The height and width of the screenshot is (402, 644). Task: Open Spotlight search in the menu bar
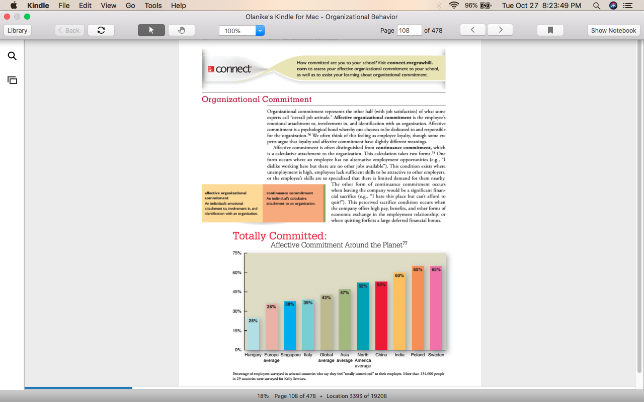[597, 6]
